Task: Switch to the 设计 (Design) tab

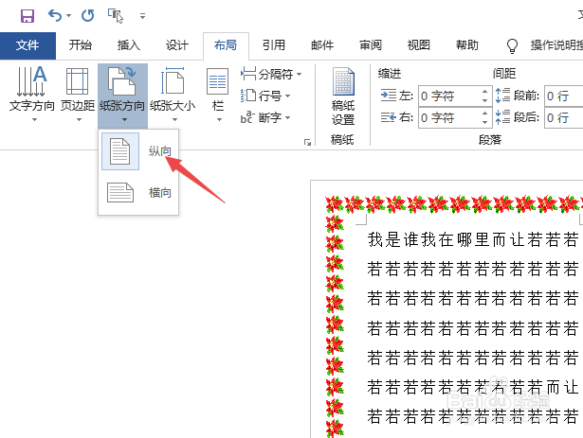Action: click(x=177, y=45)
